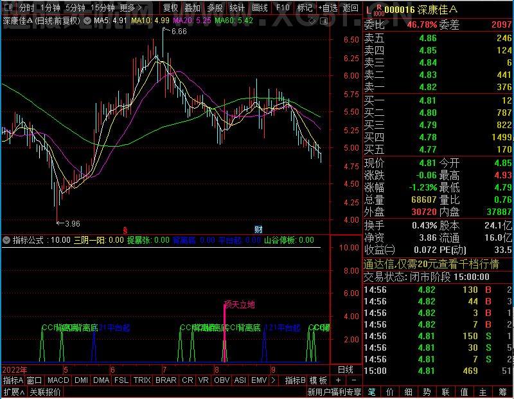This screenshot has width=514, height=399.
Task: Click the L R 1000 level icon
Action: coord(375,10)
